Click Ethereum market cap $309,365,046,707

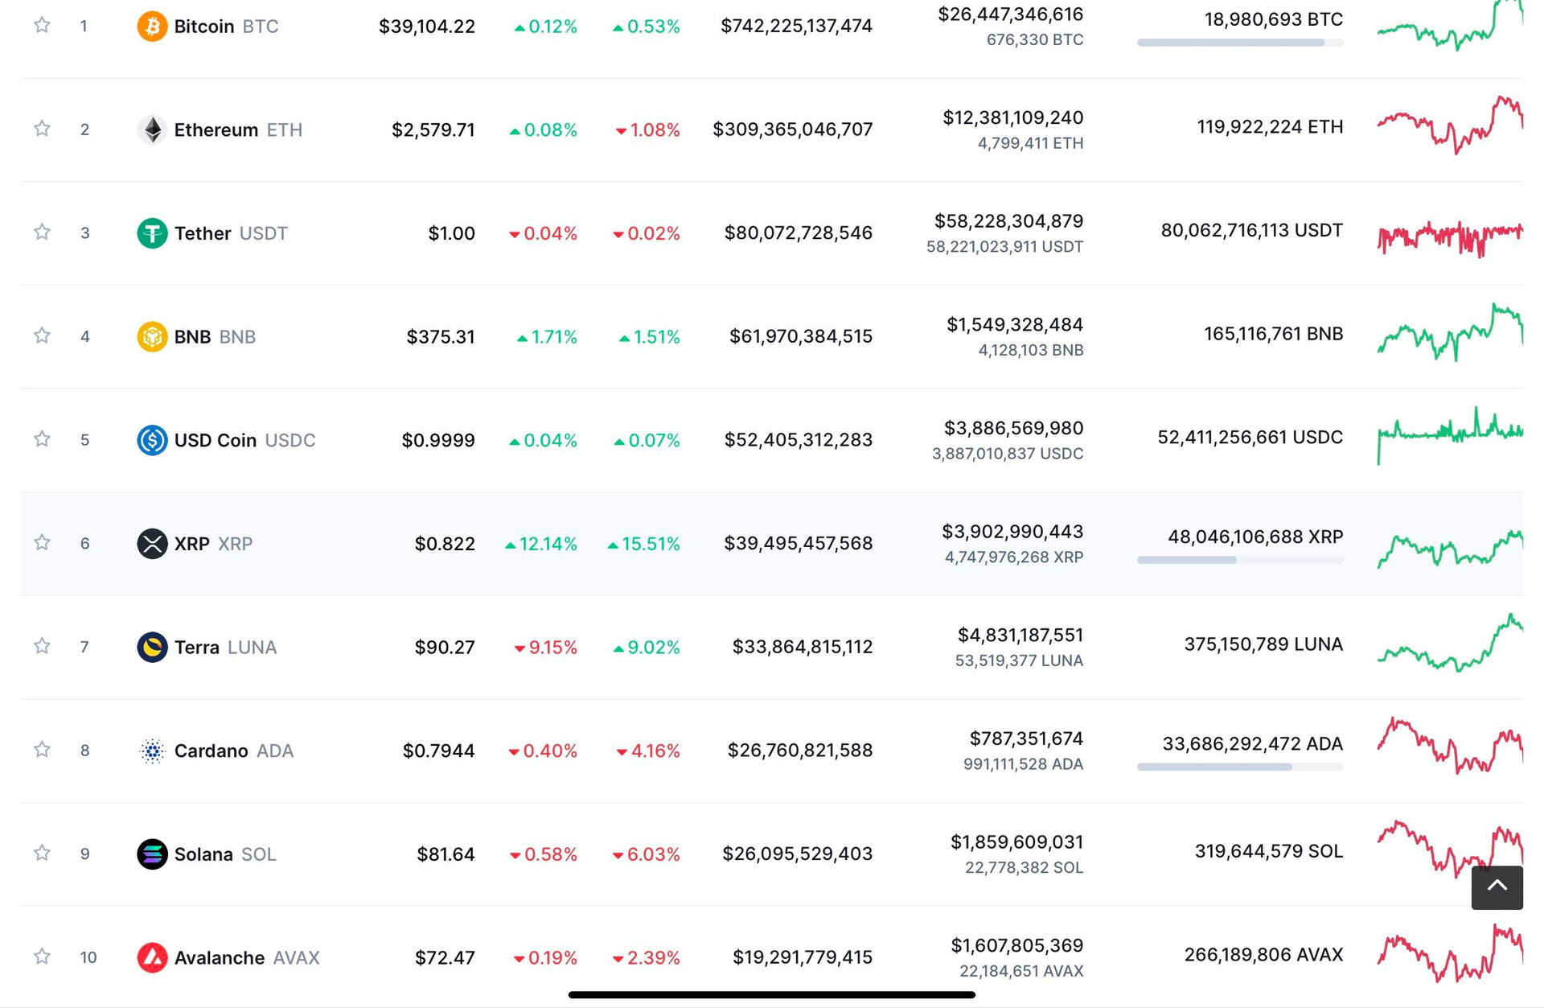pyautogui.click(x=792, y=129)
